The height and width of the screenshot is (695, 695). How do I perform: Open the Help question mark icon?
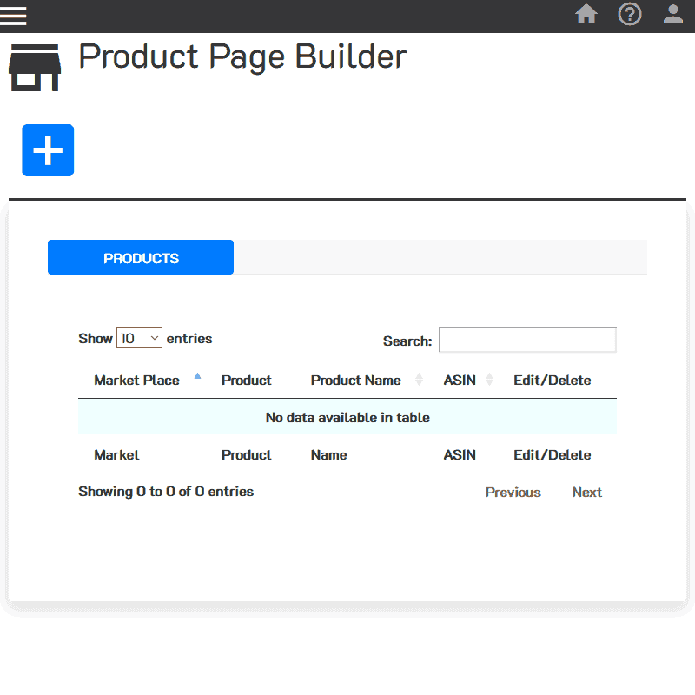point(629,15)
